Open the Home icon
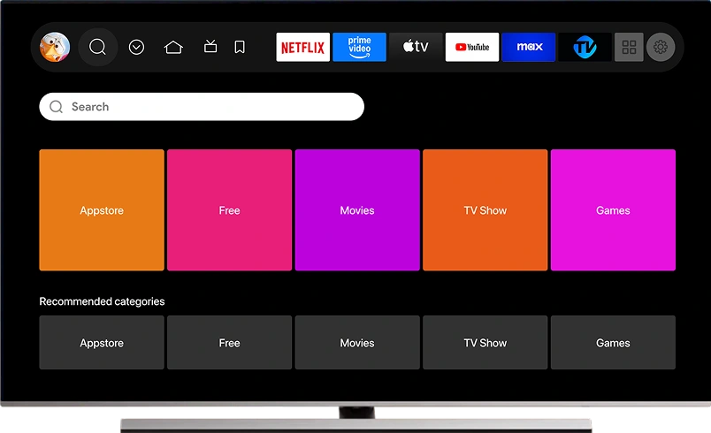The image size is (711, 433). (173, 47)
